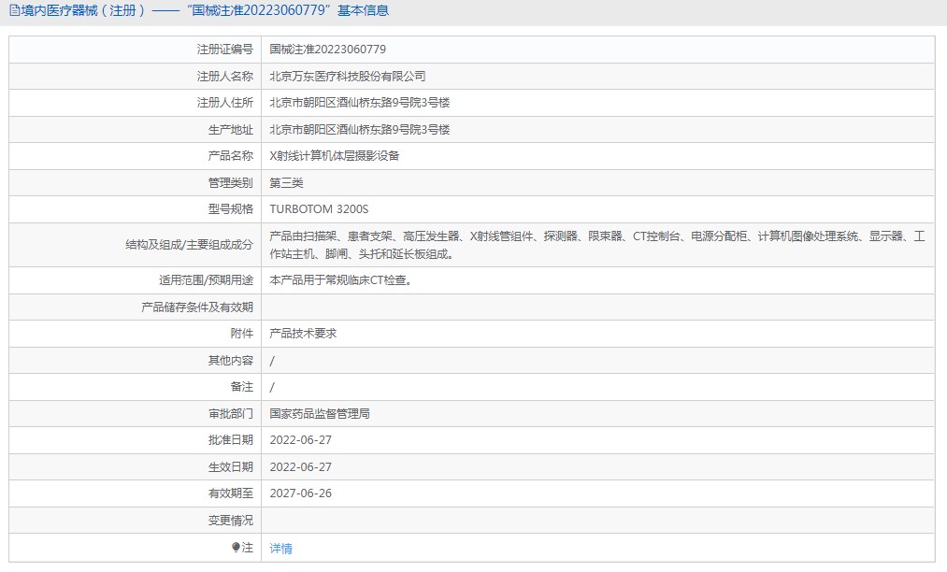Click the document icon in page header
The image size is (947, 572).
click(15, 11)
